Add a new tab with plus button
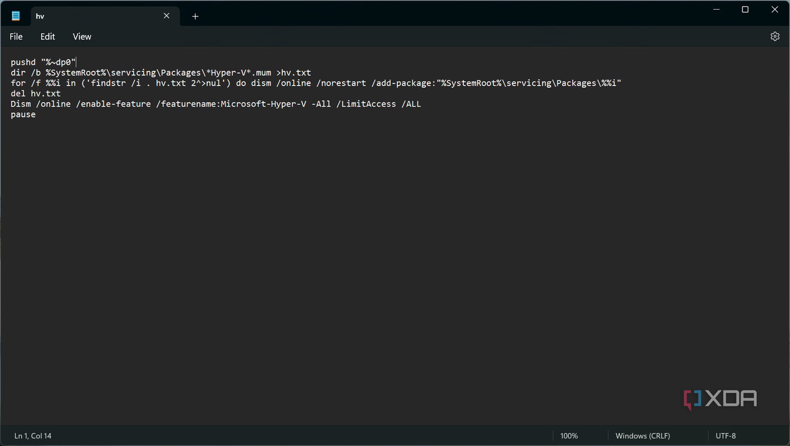Image resolution: width=790 pixels, height=446 pixels. 195,16
